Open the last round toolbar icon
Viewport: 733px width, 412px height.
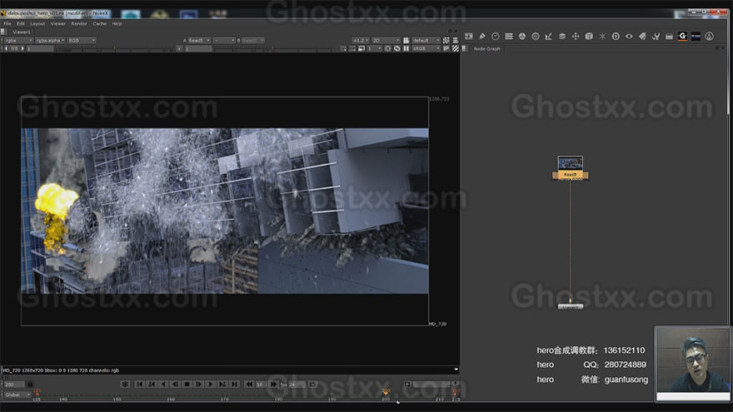709,37
